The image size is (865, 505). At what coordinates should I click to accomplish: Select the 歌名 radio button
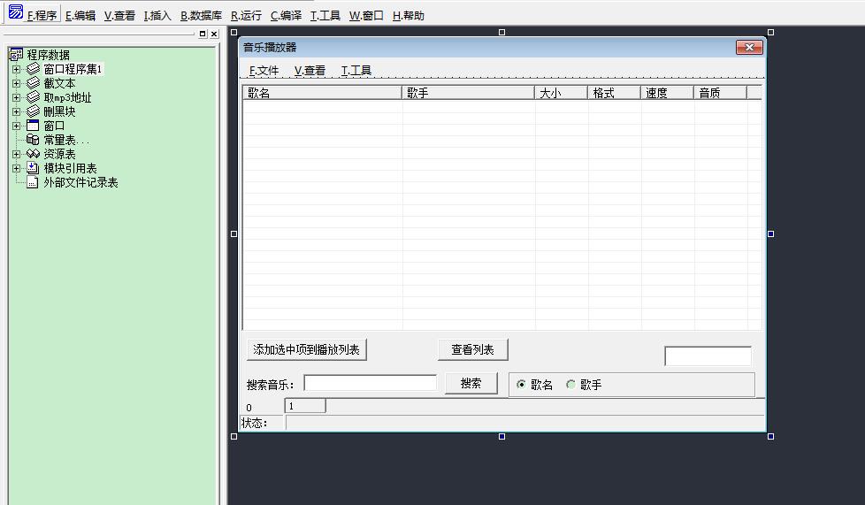[x=521, y=385]
